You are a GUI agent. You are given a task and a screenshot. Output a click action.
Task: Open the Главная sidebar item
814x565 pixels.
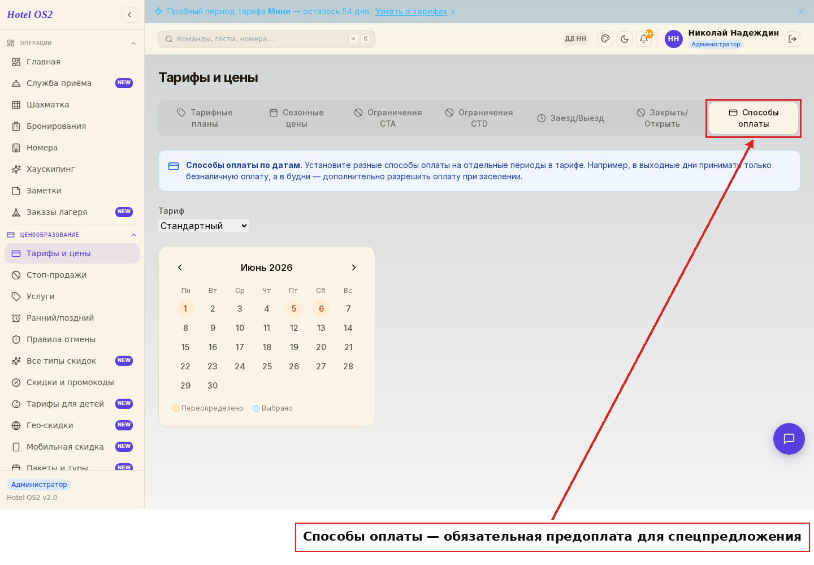(72, 62)
